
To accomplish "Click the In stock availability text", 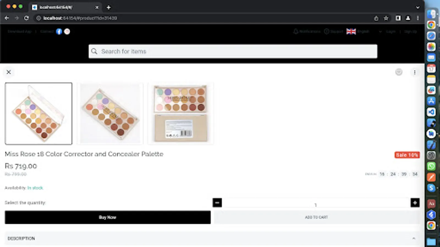I will point(35,188).
